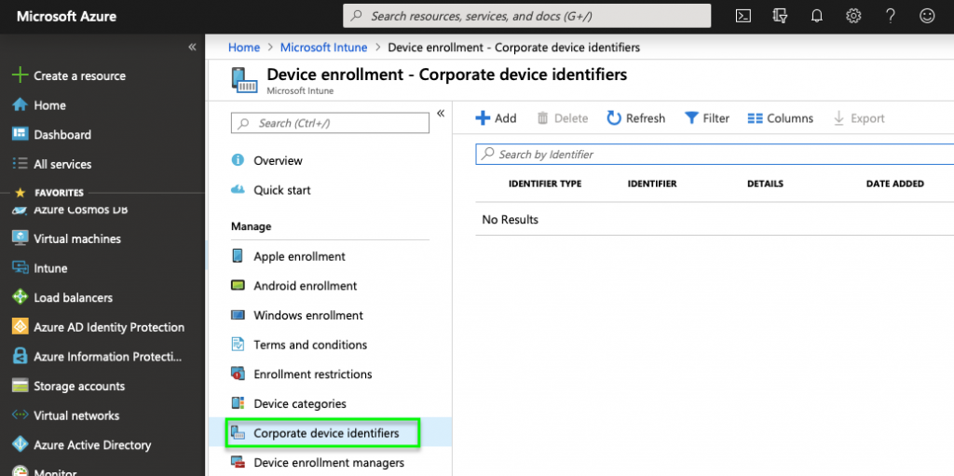
Task: Sort by DETAILS column header
Action: [x=766, y=184]
